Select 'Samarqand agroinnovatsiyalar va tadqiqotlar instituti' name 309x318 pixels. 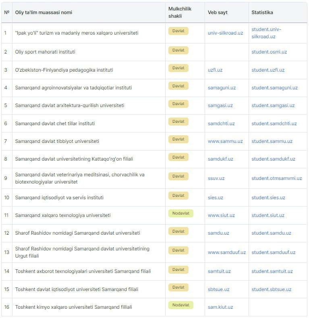[73, 88]
